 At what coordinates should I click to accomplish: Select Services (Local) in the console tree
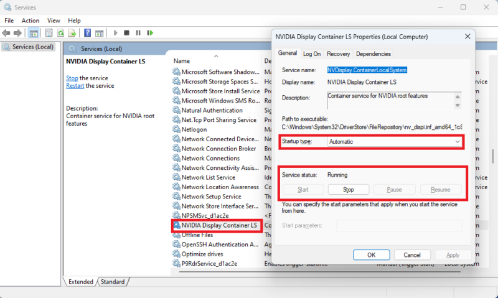click(x=28, y=47)
